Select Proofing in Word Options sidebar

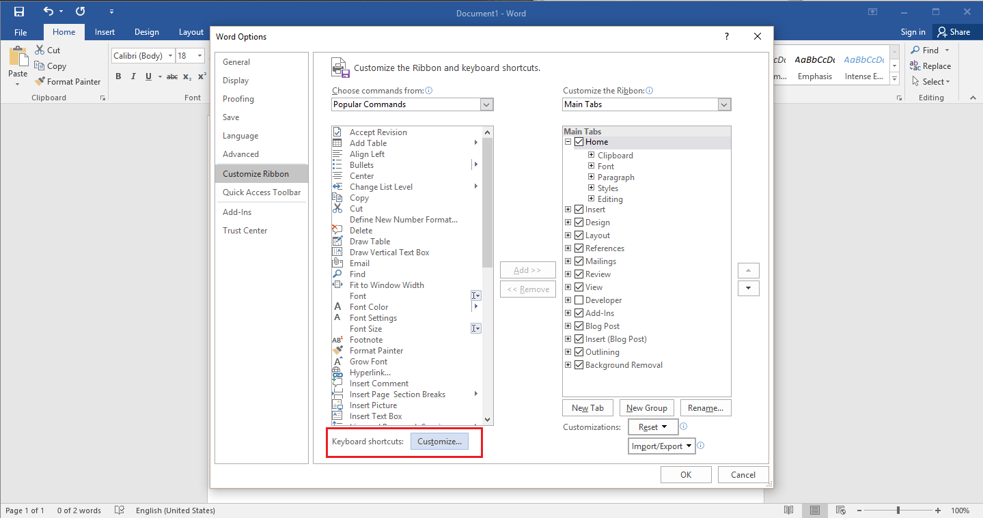[x=262, y=99]
